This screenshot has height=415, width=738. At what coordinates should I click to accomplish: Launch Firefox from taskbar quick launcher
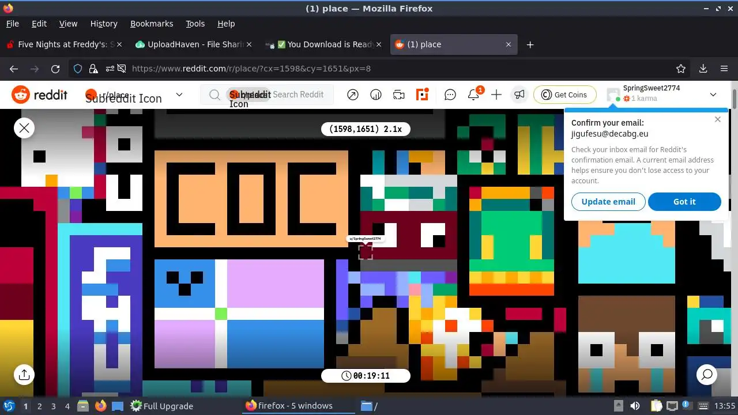click(101, 406)
